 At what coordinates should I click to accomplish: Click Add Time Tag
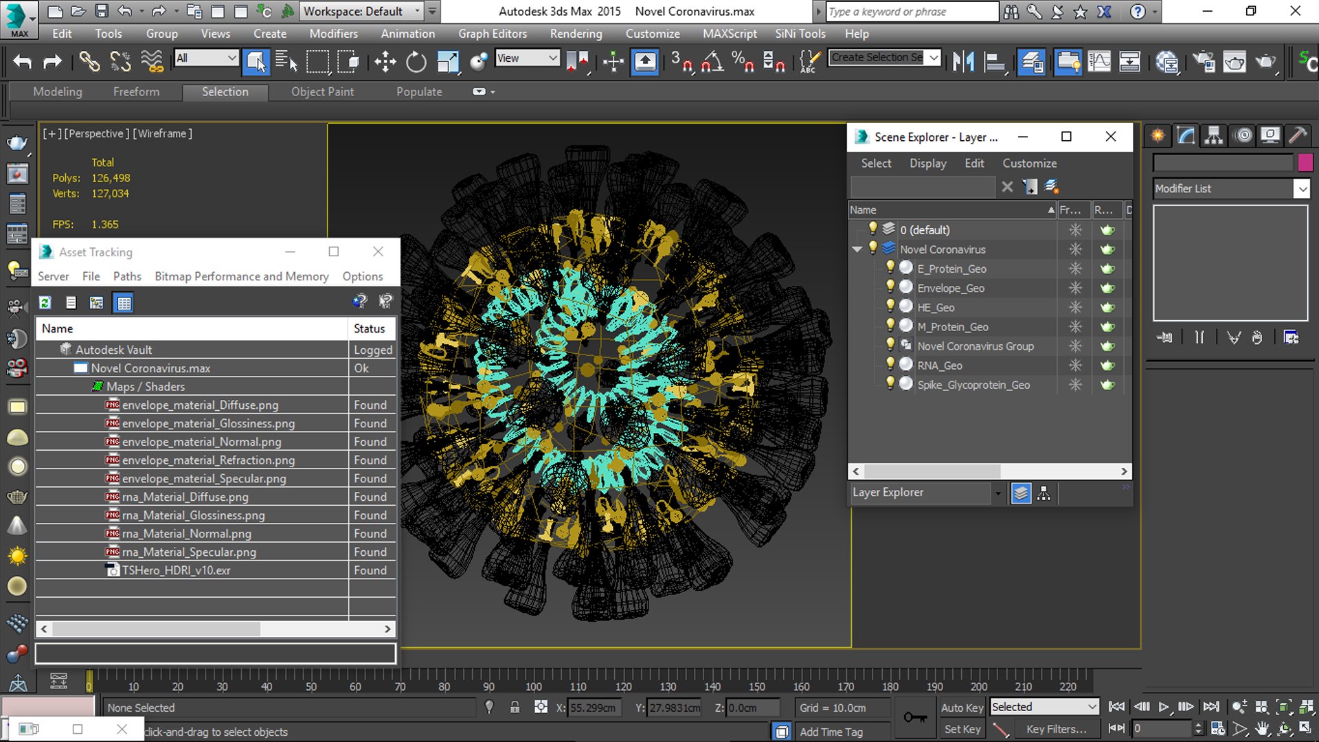(831, 732)
